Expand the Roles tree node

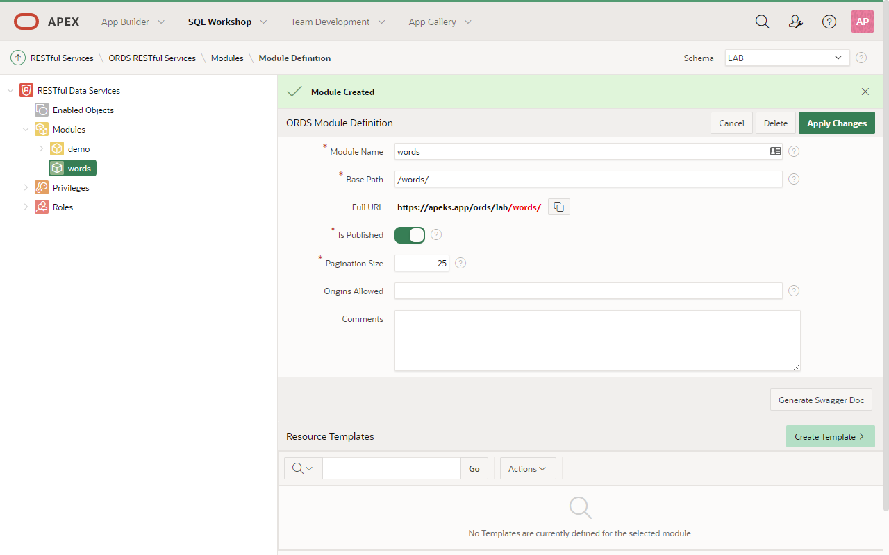click(x=26, y=207)
